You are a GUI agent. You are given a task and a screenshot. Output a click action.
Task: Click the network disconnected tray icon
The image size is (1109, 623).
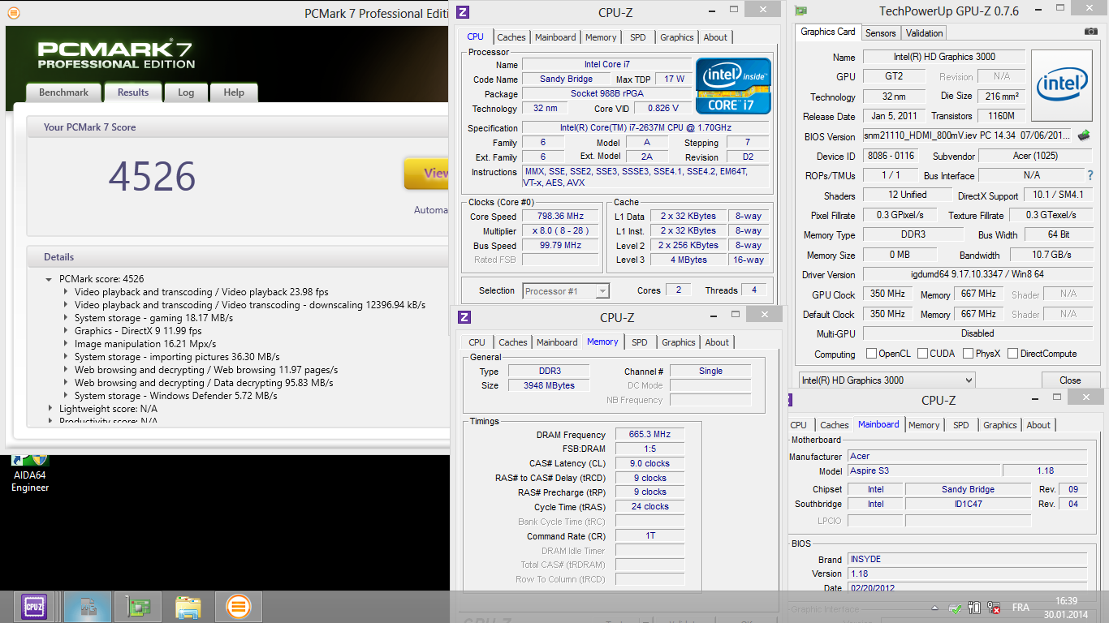tap(993, 608)
